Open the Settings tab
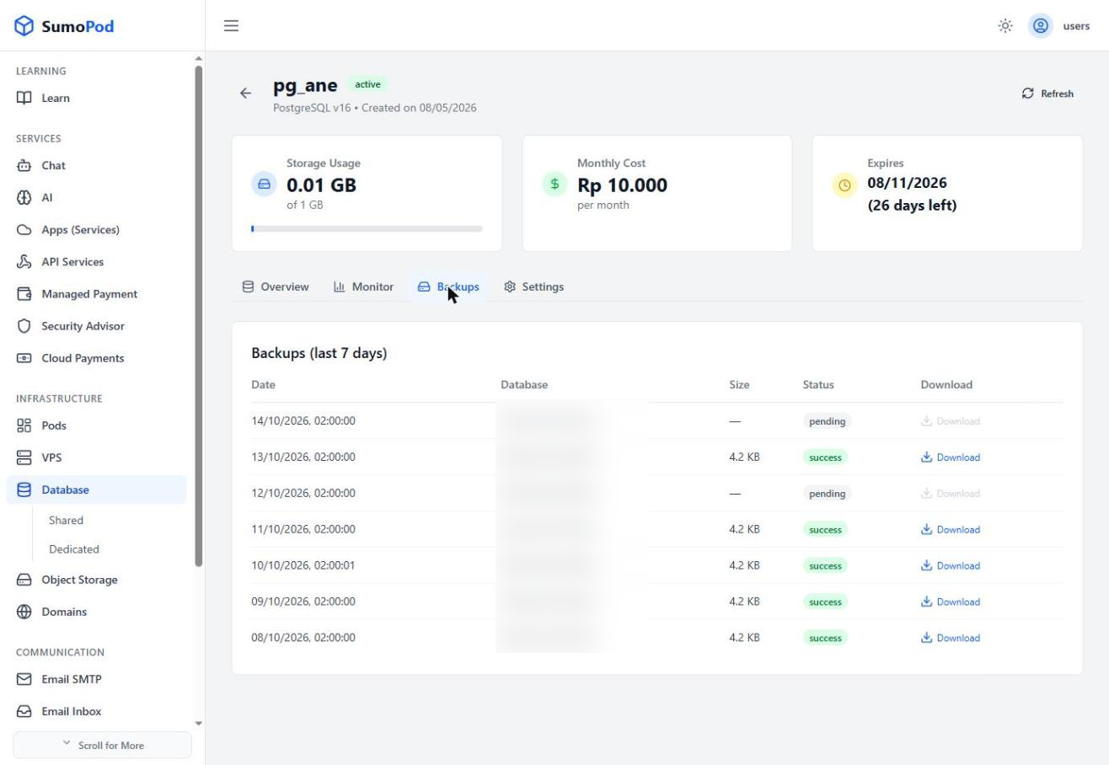This screenshot has width=1109, height=765. point(533,287)
